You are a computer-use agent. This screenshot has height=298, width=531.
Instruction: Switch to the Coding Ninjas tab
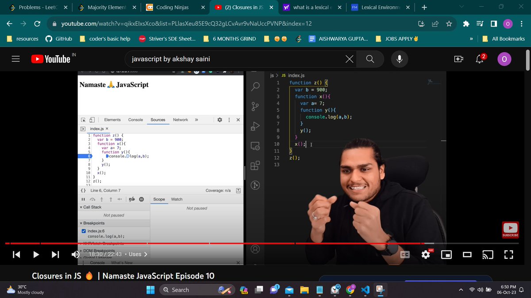(176, 8)
